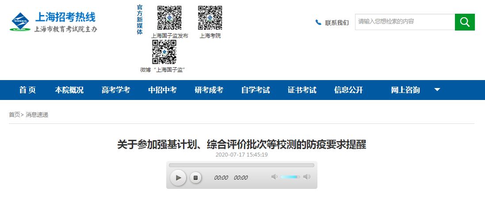
Task: Click the 首页 breadcrumb link
Action: click(14, 115)
